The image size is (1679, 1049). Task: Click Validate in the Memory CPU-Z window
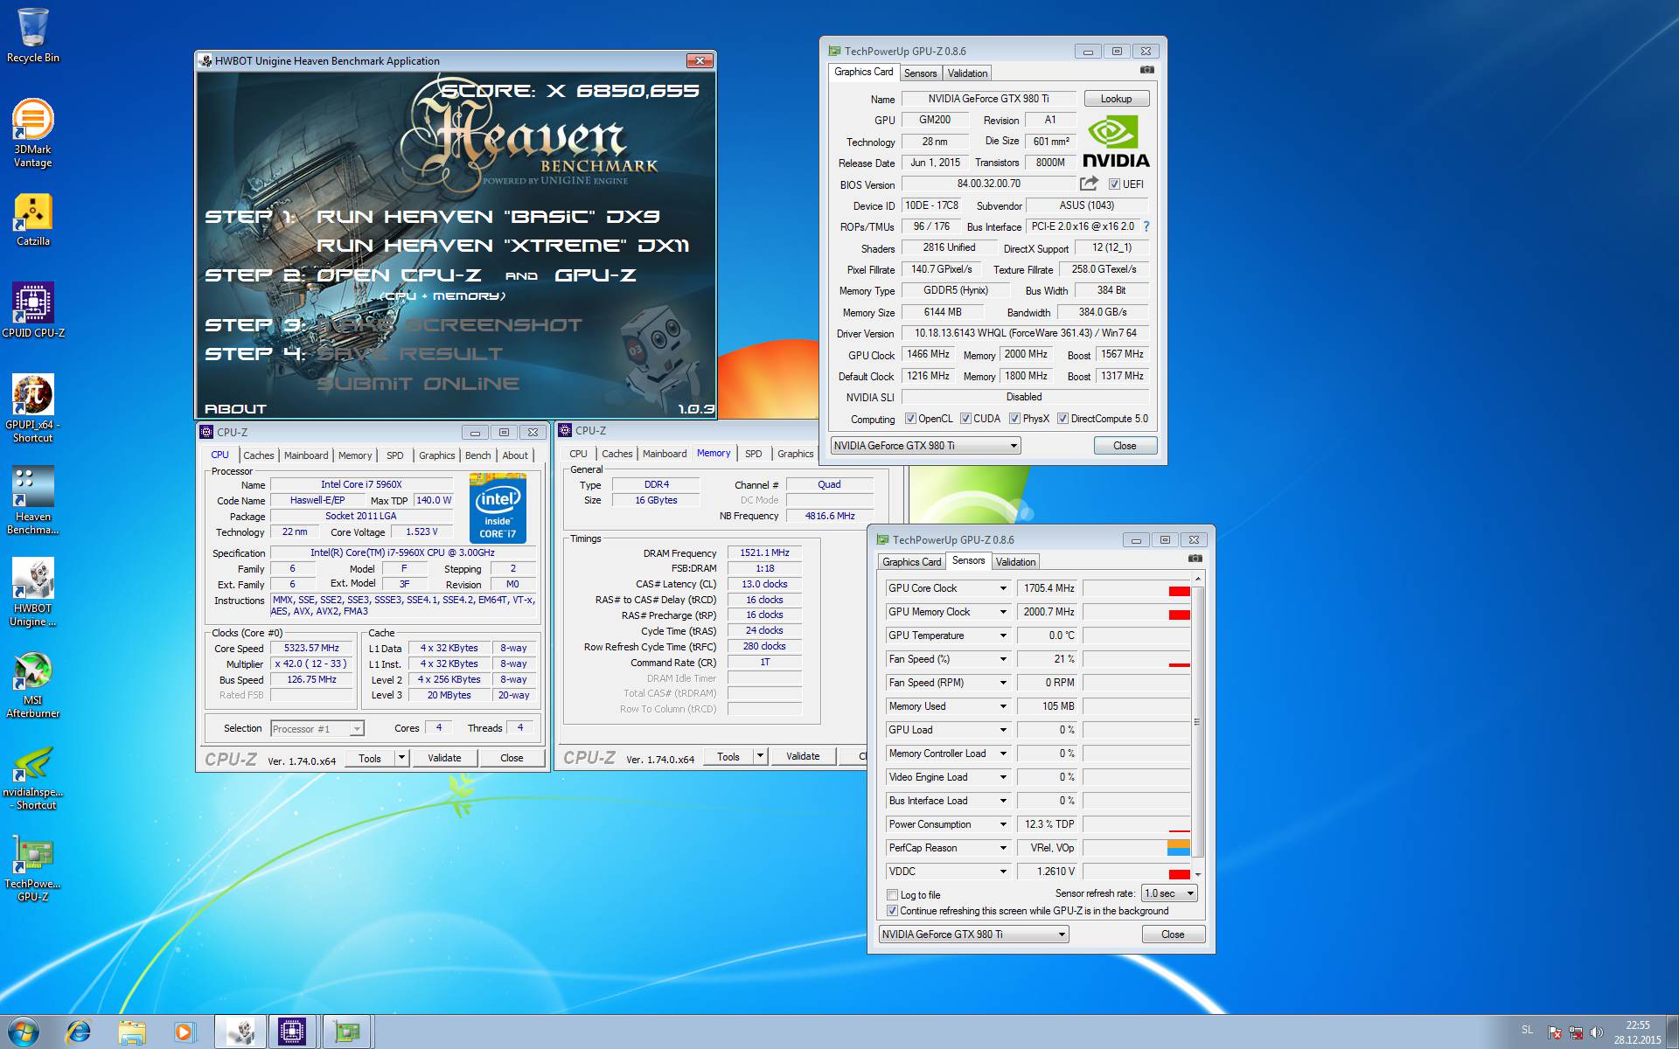click(803, 756)
